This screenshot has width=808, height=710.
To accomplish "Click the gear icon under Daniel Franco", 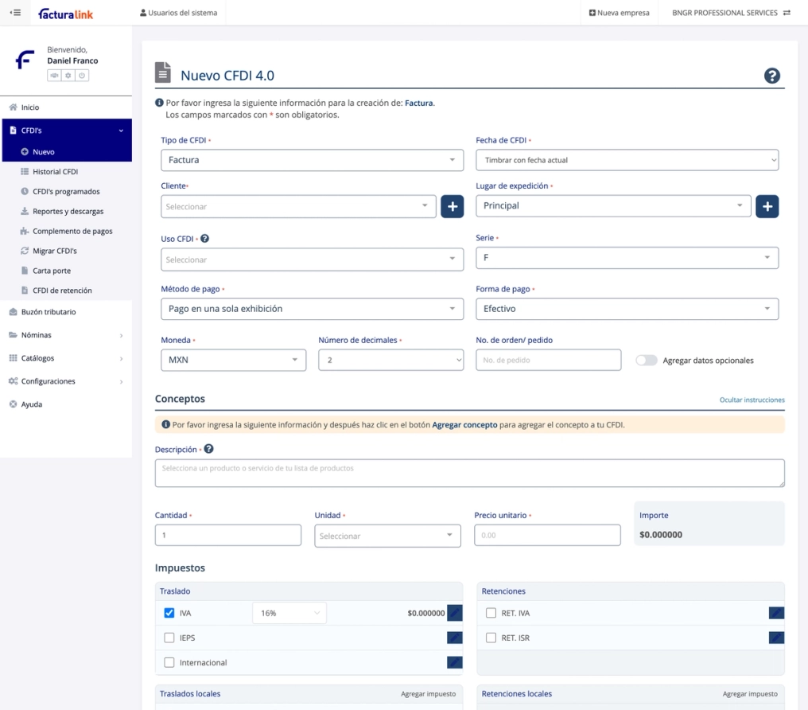I will [68, 76].
